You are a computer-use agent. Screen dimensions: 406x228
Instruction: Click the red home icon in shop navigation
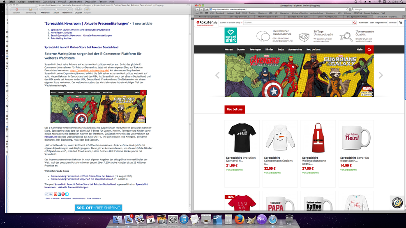[x=369, y=49]
